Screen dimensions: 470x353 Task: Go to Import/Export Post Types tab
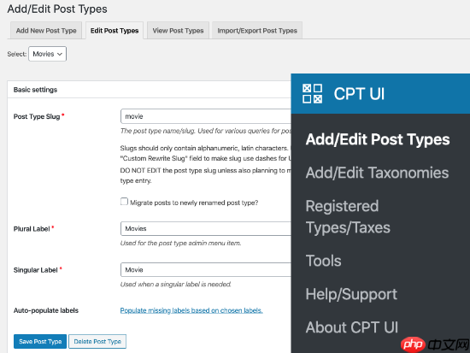tap(257, 31)
